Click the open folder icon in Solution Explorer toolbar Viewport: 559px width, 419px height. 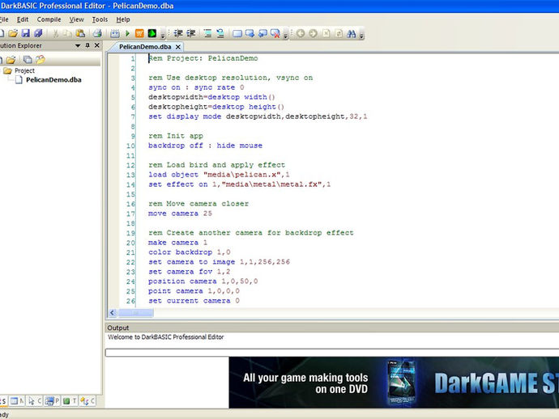(x=11, y=59)
